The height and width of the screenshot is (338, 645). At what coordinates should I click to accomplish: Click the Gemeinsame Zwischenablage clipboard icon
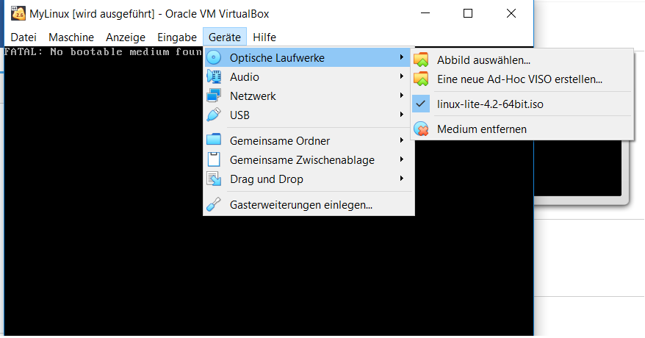[x=214, y=159]
